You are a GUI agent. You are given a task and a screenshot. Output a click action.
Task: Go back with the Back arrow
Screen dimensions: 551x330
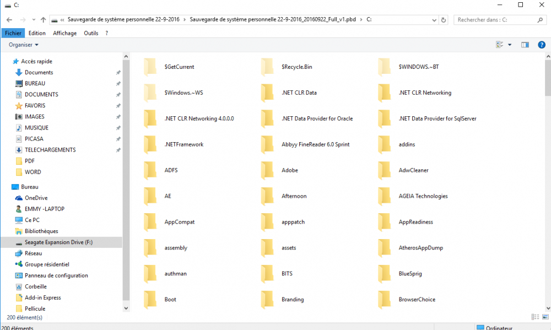[x=9, y=20]
